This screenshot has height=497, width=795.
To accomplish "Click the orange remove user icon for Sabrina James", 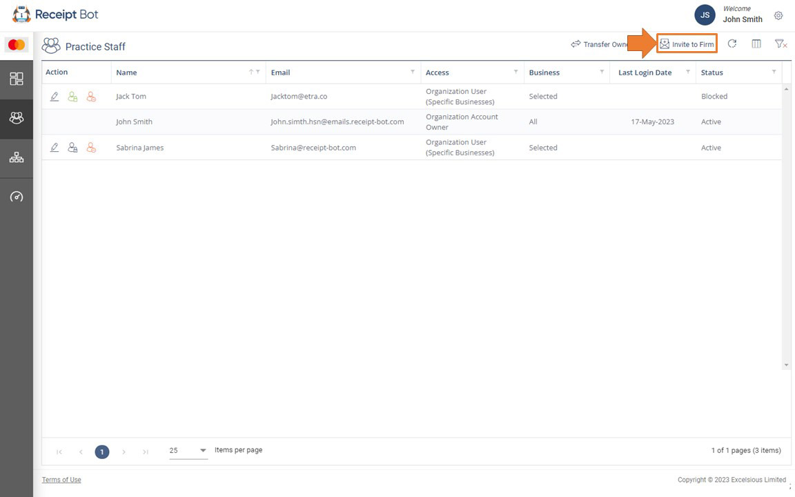I will 91,148.
